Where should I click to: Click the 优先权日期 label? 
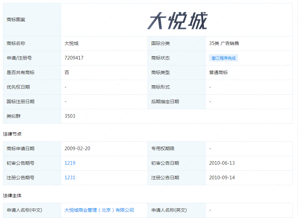point(18,87)
